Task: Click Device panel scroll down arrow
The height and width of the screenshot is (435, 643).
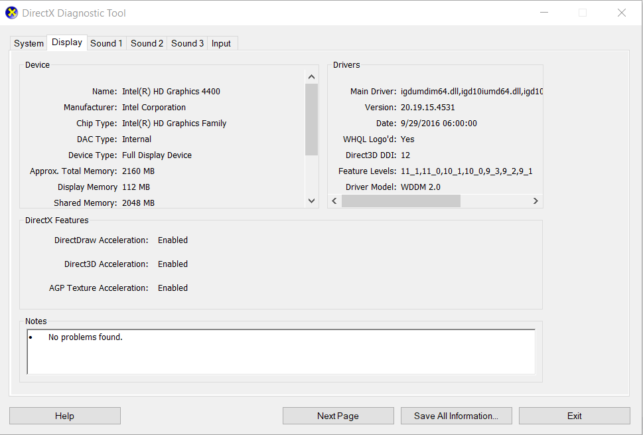Action: (311, 201)
